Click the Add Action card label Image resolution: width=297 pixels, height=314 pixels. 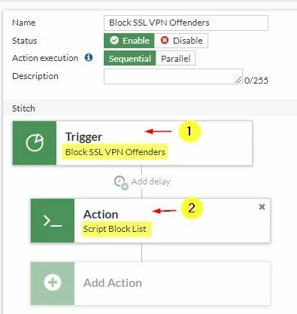point(113,283)
